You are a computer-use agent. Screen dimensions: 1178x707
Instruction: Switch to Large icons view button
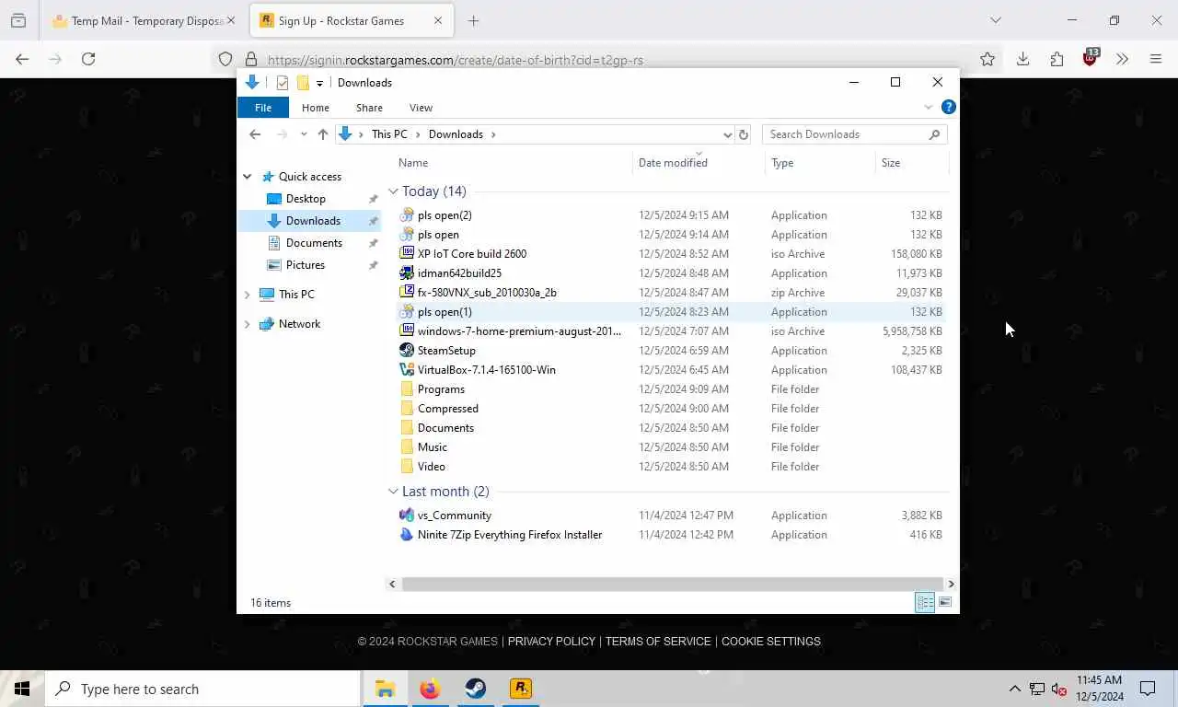(x=944, y=603)
